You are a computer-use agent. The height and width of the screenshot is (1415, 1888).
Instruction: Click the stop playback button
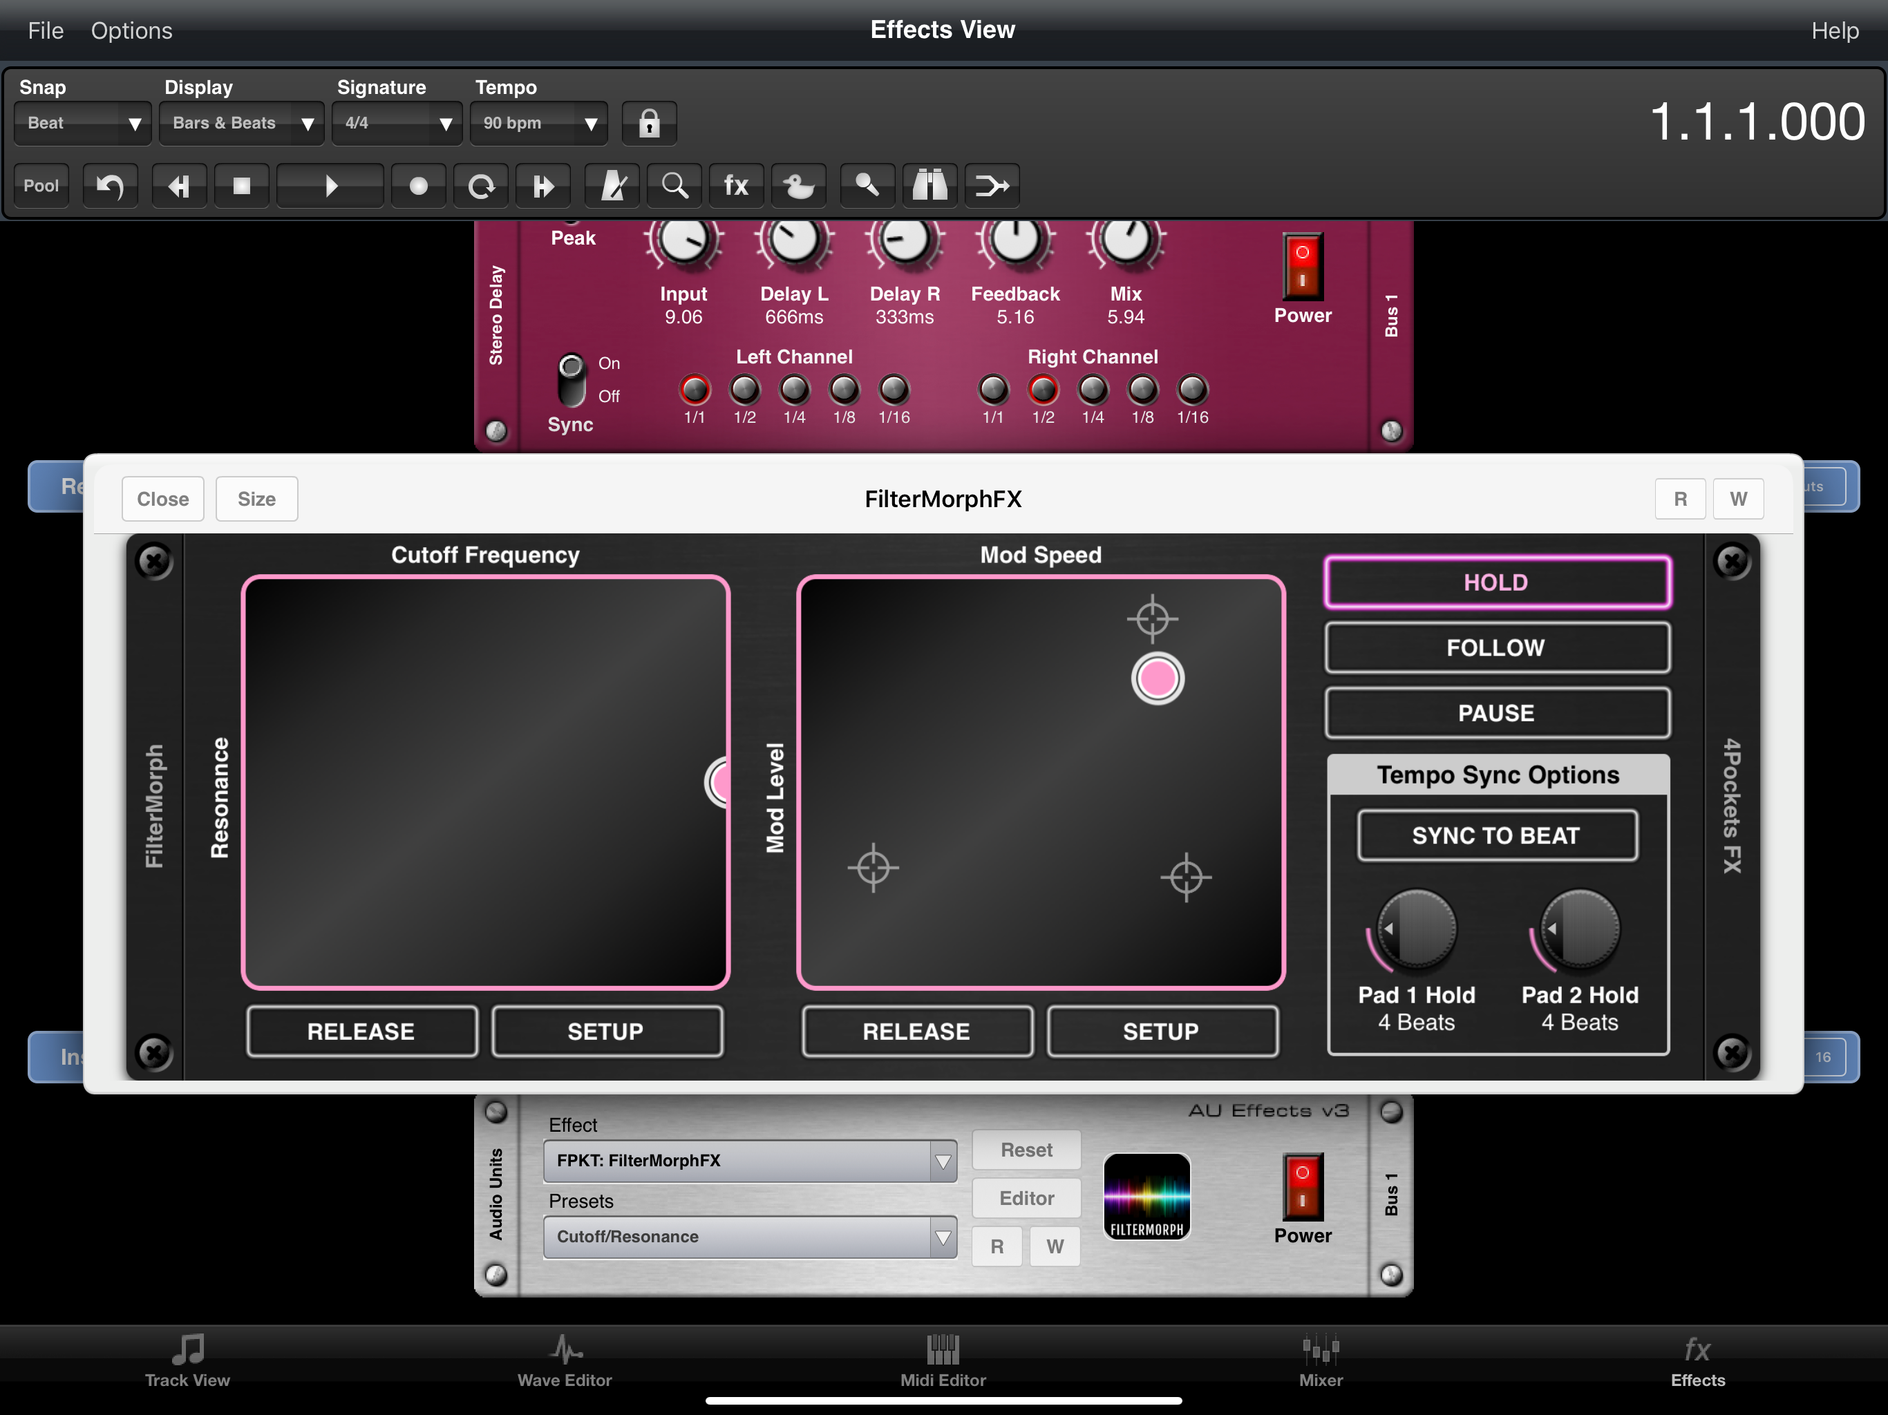[x=242, y=185]
